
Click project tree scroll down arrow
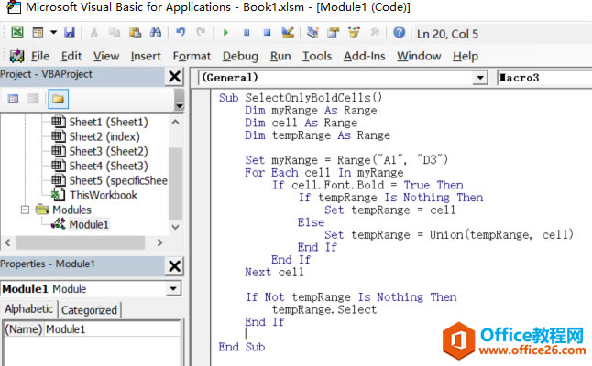176,227
